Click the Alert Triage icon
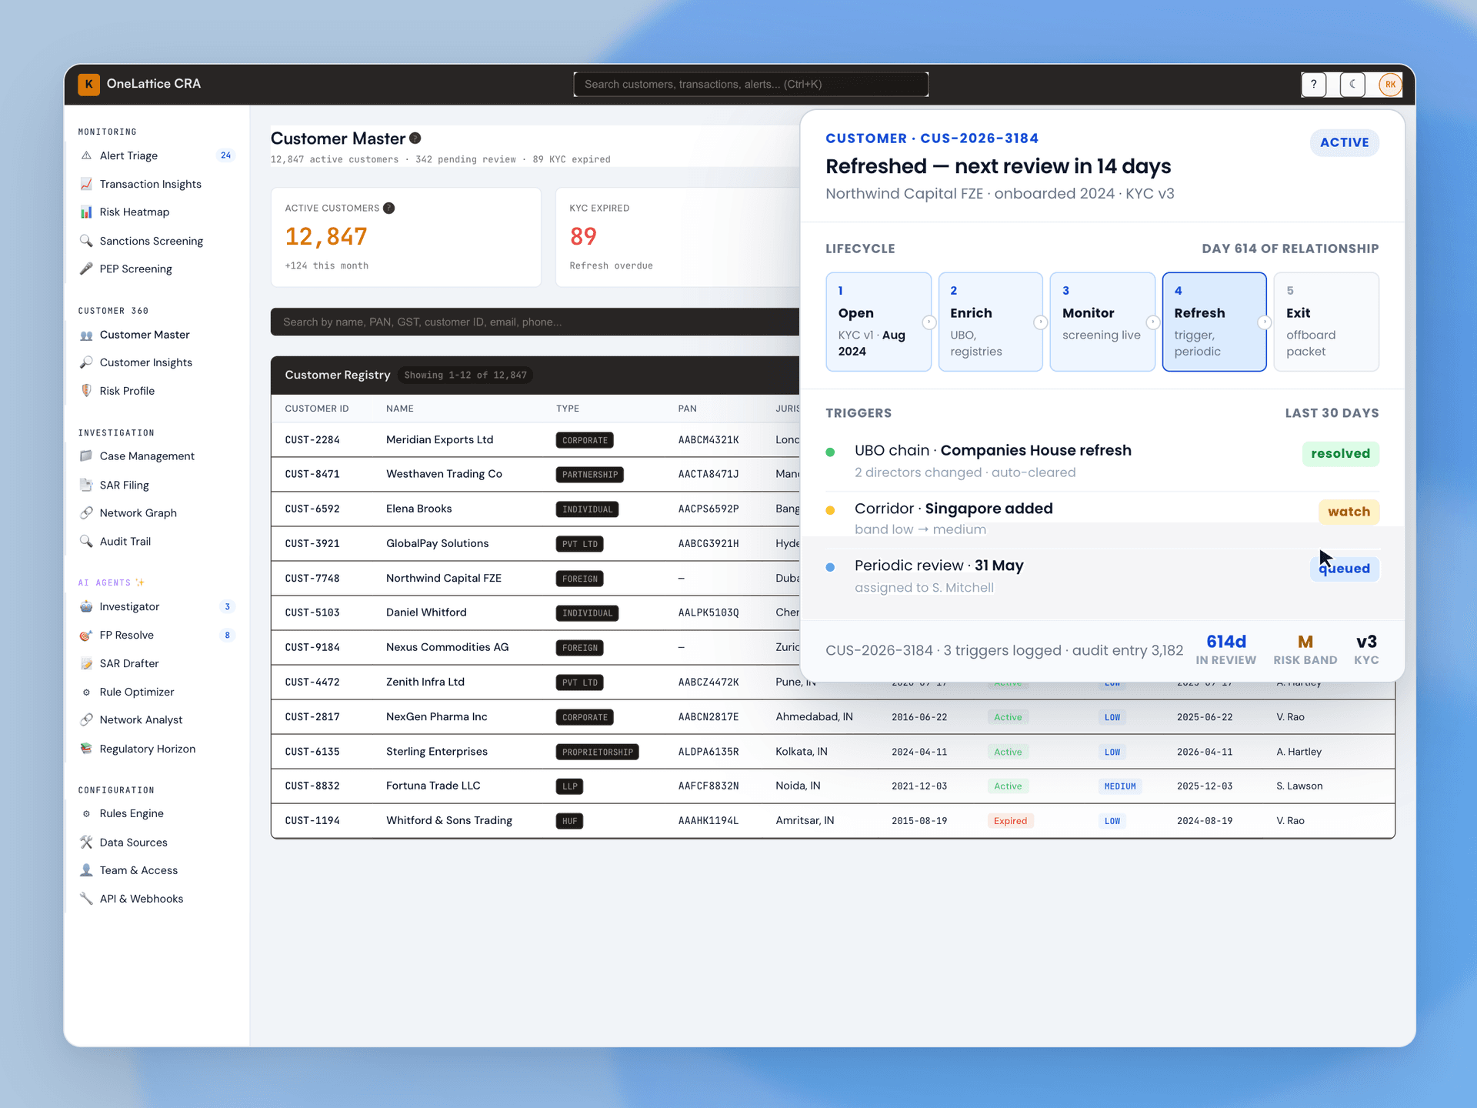Screen dimensions: 1477x1108 [86, 155]
